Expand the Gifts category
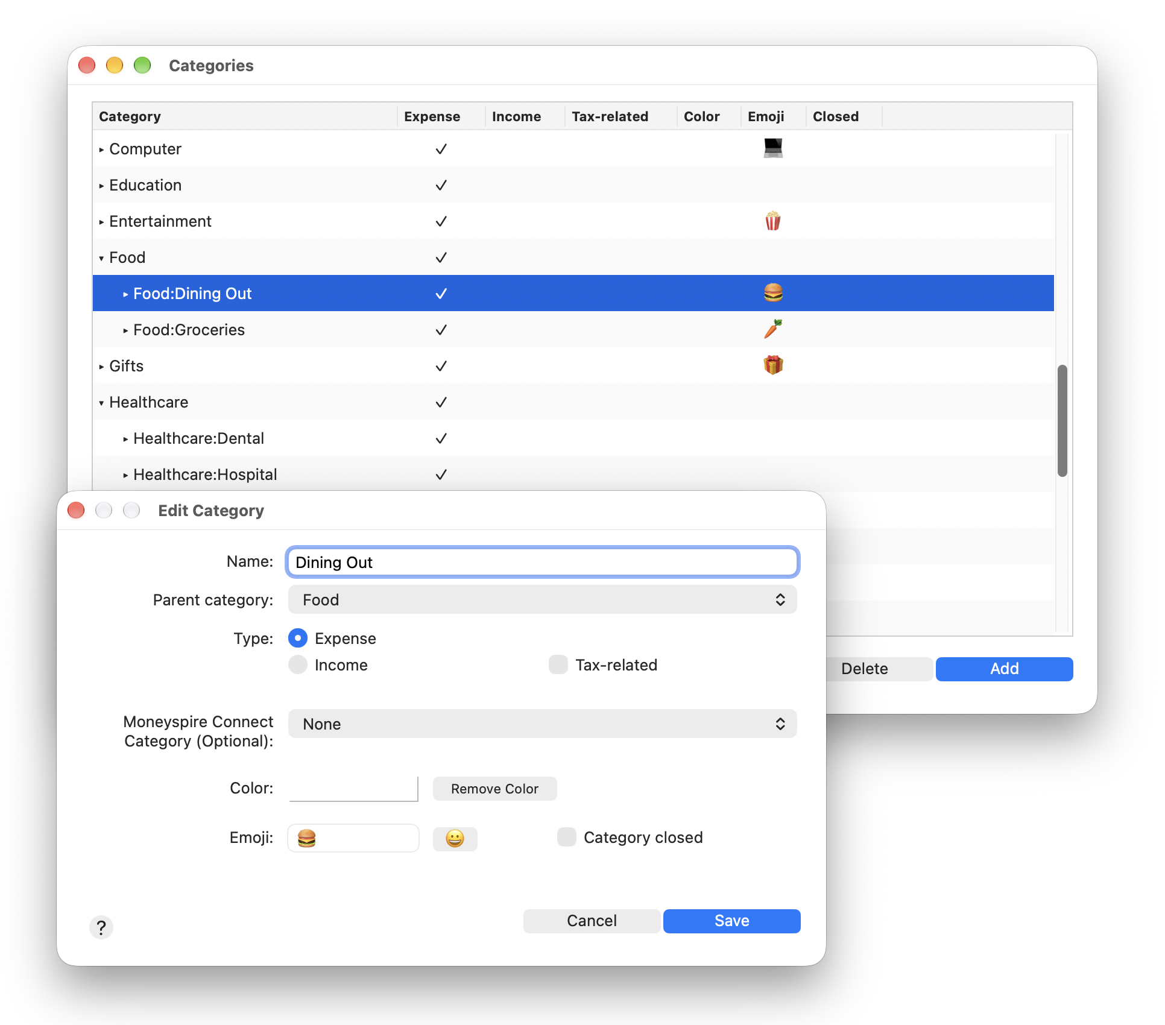The height and width of the screenshot is (1025, 1165). 101,367
